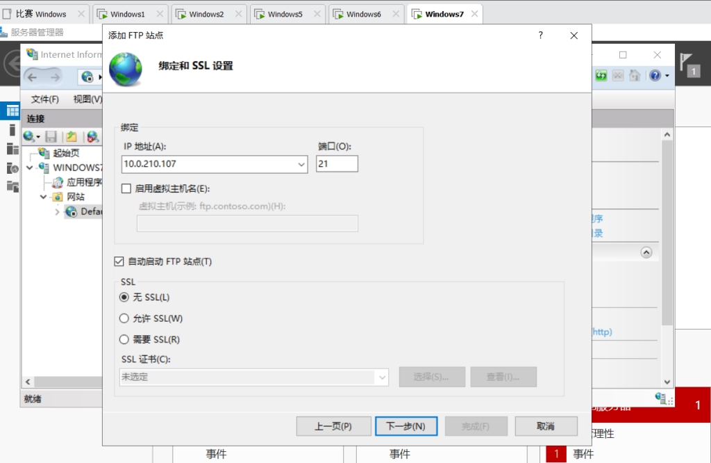Screen dimensions: 711x463
Task: Open Server Manager notifications flag
Action: point(688,64)
